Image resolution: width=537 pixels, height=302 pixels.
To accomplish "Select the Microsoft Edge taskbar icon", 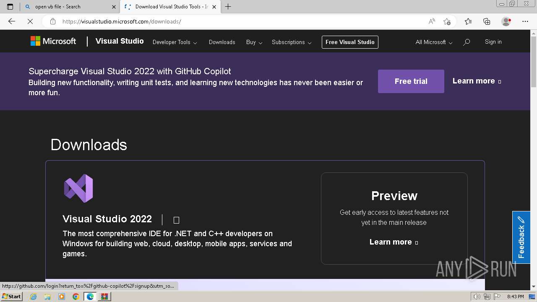I will click(x=90, y=297).
